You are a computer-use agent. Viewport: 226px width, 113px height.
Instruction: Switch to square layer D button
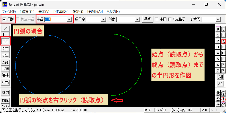(x=223, y=59)
